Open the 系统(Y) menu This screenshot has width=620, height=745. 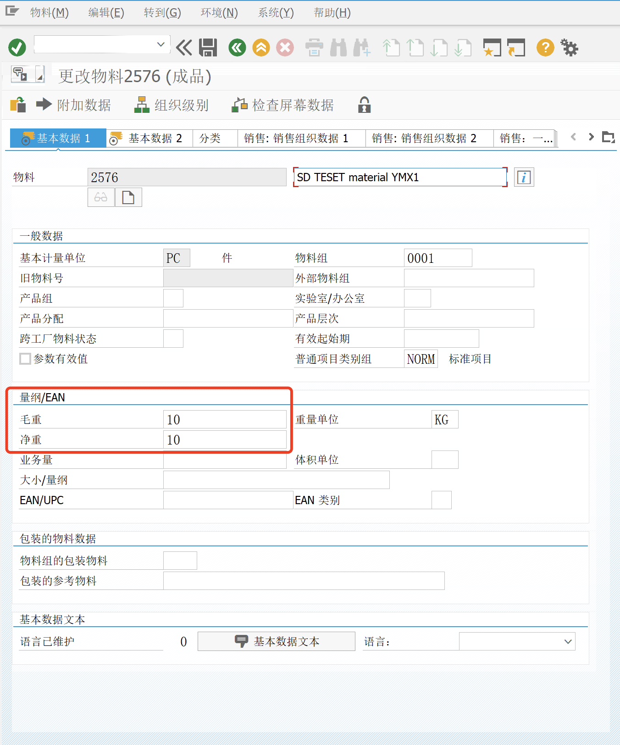click(276, 13)
